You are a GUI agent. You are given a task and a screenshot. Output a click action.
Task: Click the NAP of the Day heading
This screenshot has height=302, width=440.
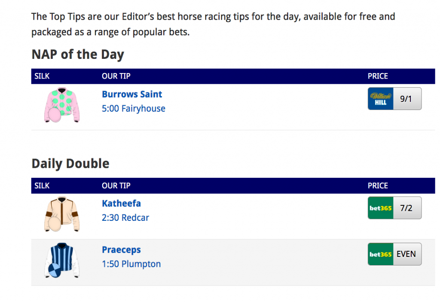[x=78, y=55]
